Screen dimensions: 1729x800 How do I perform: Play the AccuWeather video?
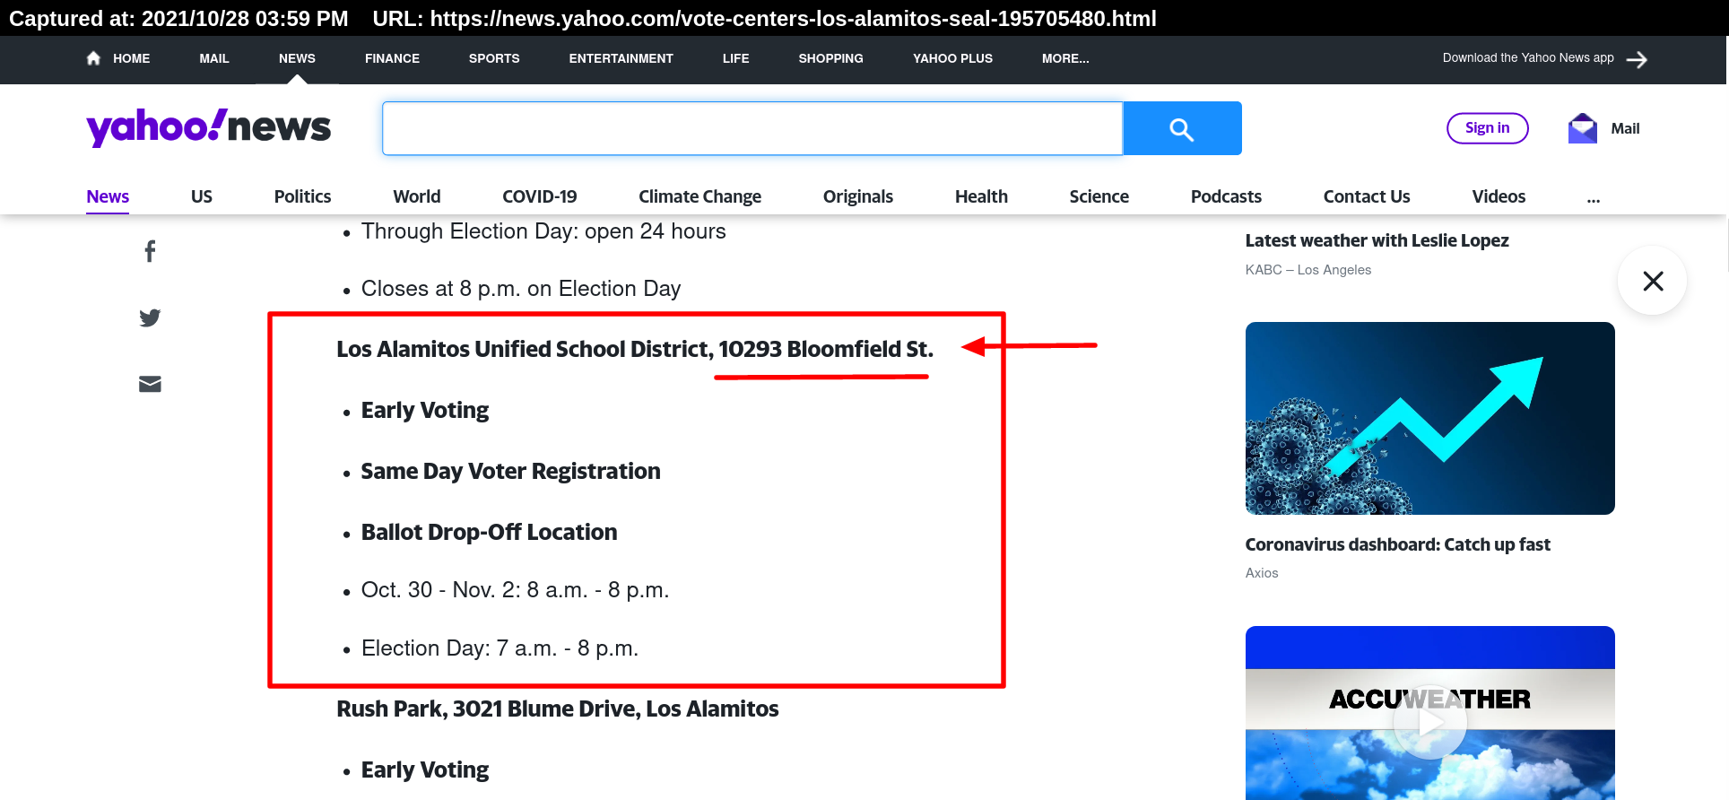pyautogui.click(x=1429, y=722)
